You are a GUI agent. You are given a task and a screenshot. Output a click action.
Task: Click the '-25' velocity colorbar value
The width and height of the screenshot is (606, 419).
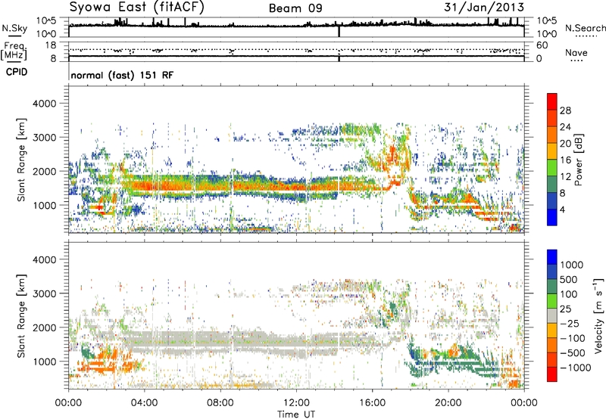point(569,324)
